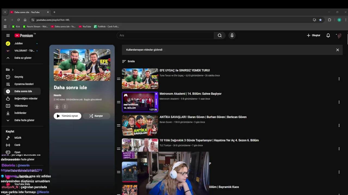The image size is (348, 195).
Task: Open İndirilenler in sidebar
Action: pos(22,113)
